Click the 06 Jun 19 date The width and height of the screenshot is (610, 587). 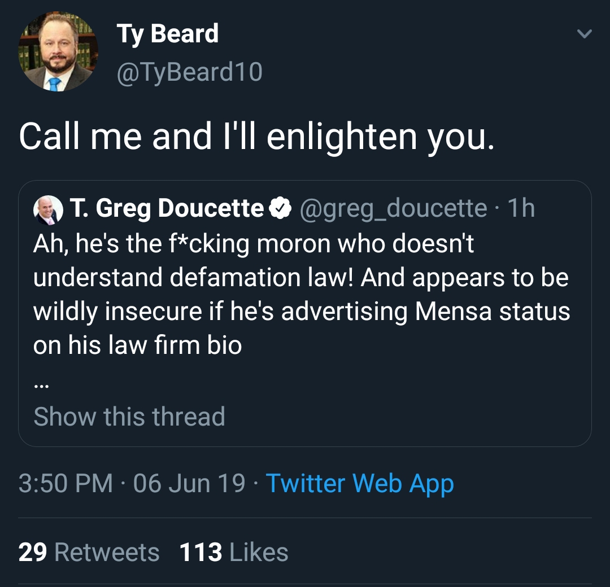coord(189,483)
